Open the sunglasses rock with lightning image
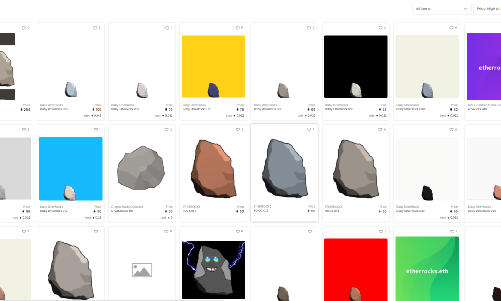 point(213,270)
